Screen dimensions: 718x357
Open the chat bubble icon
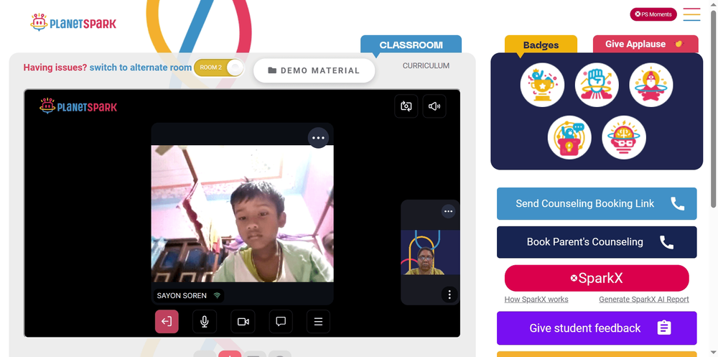click(x=281, y=322)
